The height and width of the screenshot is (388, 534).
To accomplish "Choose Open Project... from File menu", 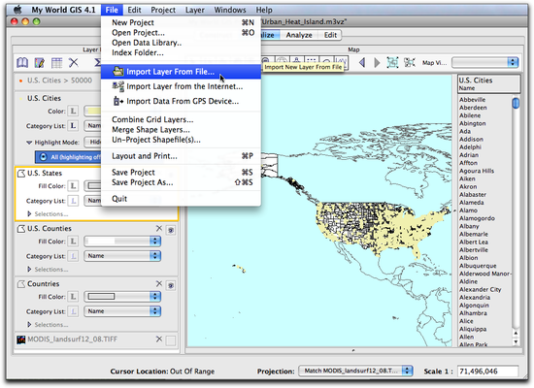I will [x=182, y=33].
